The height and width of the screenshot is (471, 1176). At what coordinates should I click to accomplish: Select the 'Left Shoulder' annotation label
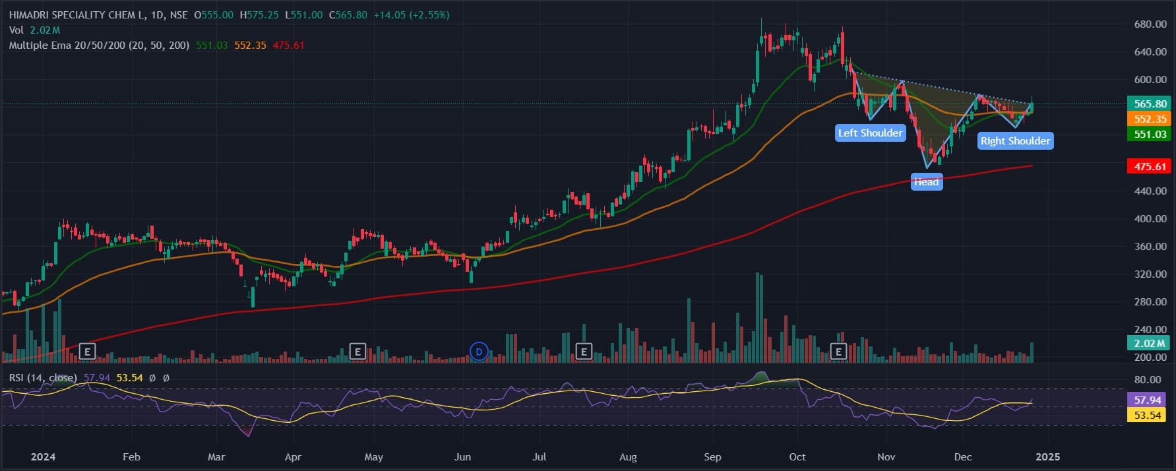point(870,133)
